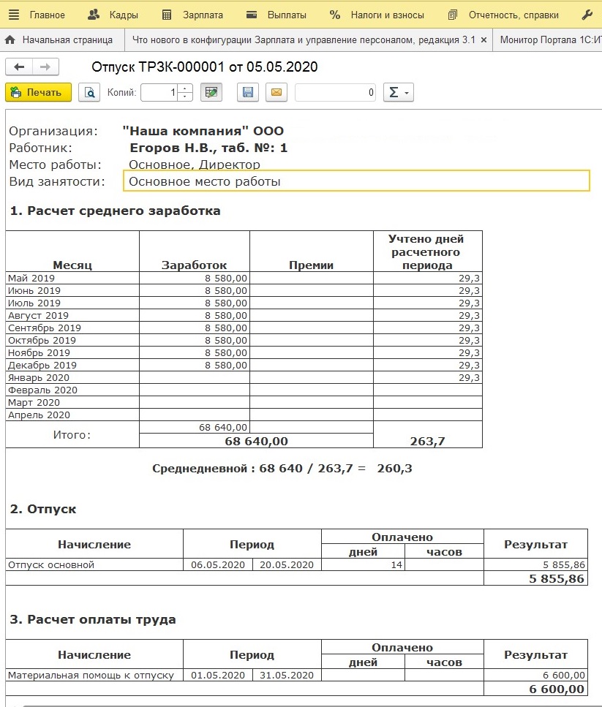
Task: Open the Отчетность, справки section
Action: point(513,15)
